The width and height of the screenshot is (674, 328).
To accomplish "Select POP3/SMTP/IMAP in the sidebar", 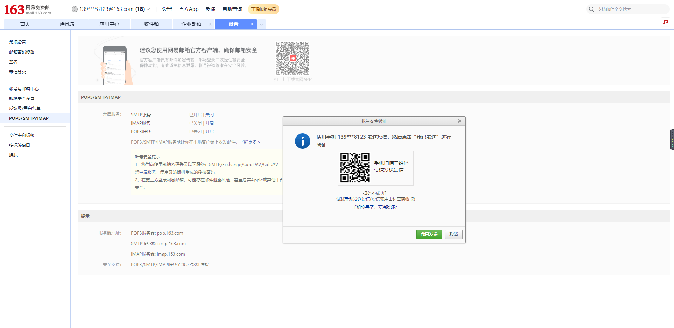I will [35, 118].
